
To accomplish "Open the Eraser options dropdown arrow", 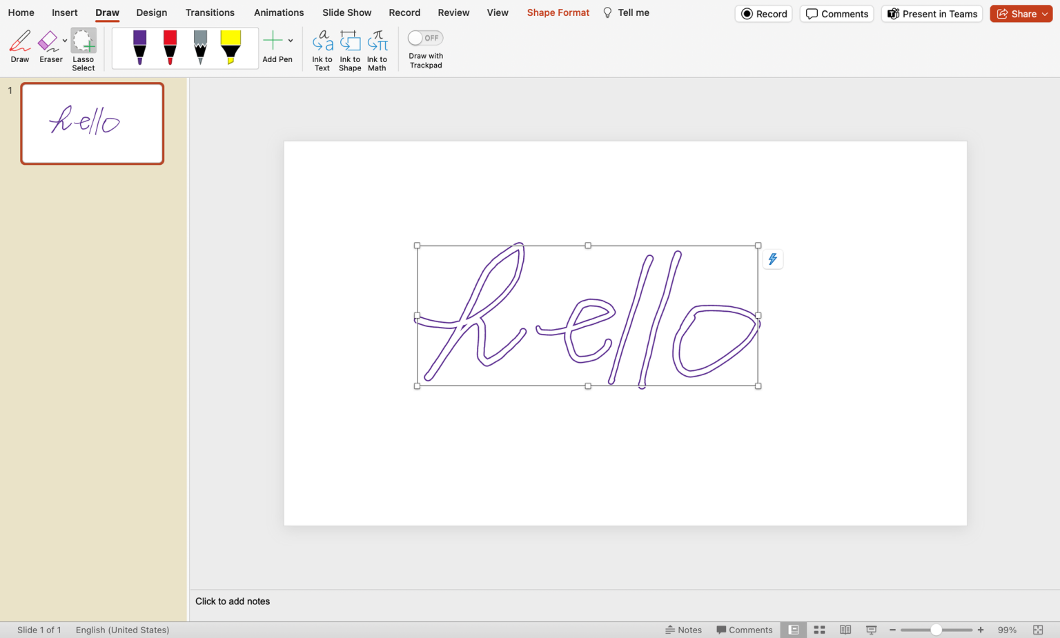I will click(x=65, y=41).
